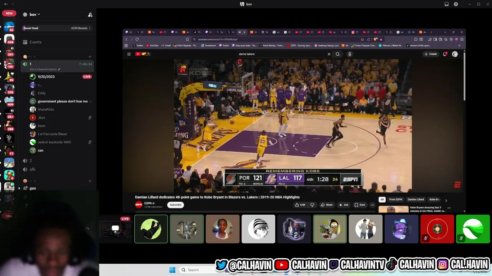Select the All filter chip

[x=382, y=199]
